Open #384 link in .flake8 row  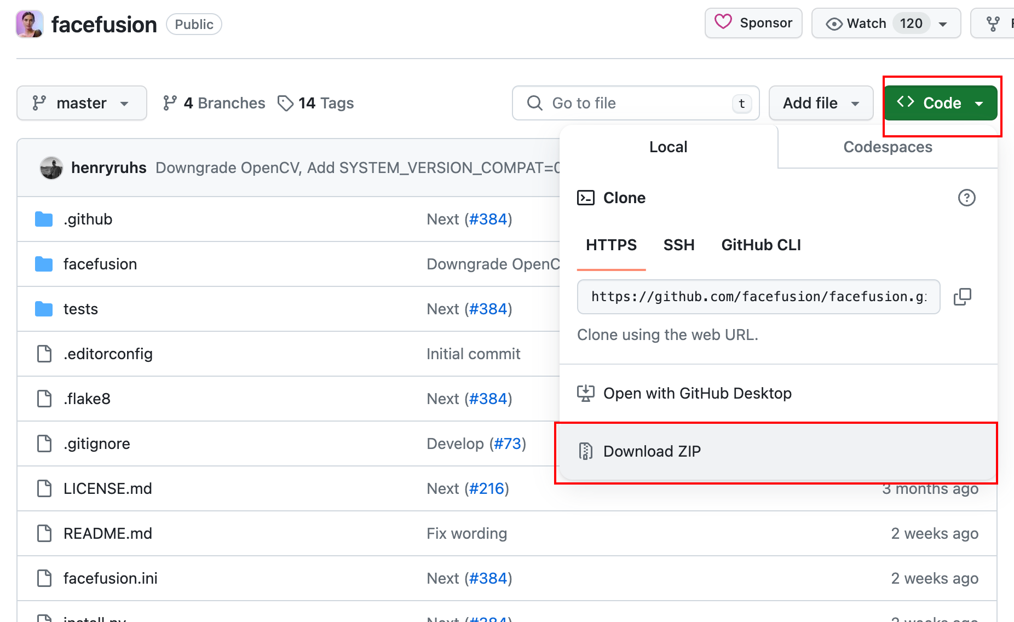pyautogui.click(x=488, y=399)
